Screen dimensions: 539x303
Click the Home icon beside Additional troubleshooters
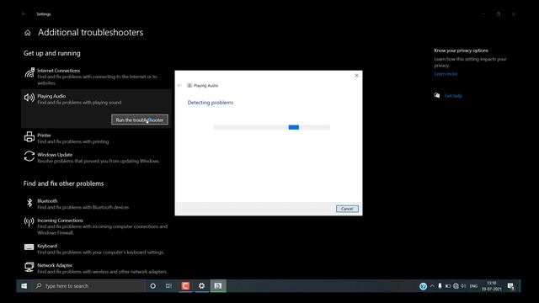tap(28, 33)
